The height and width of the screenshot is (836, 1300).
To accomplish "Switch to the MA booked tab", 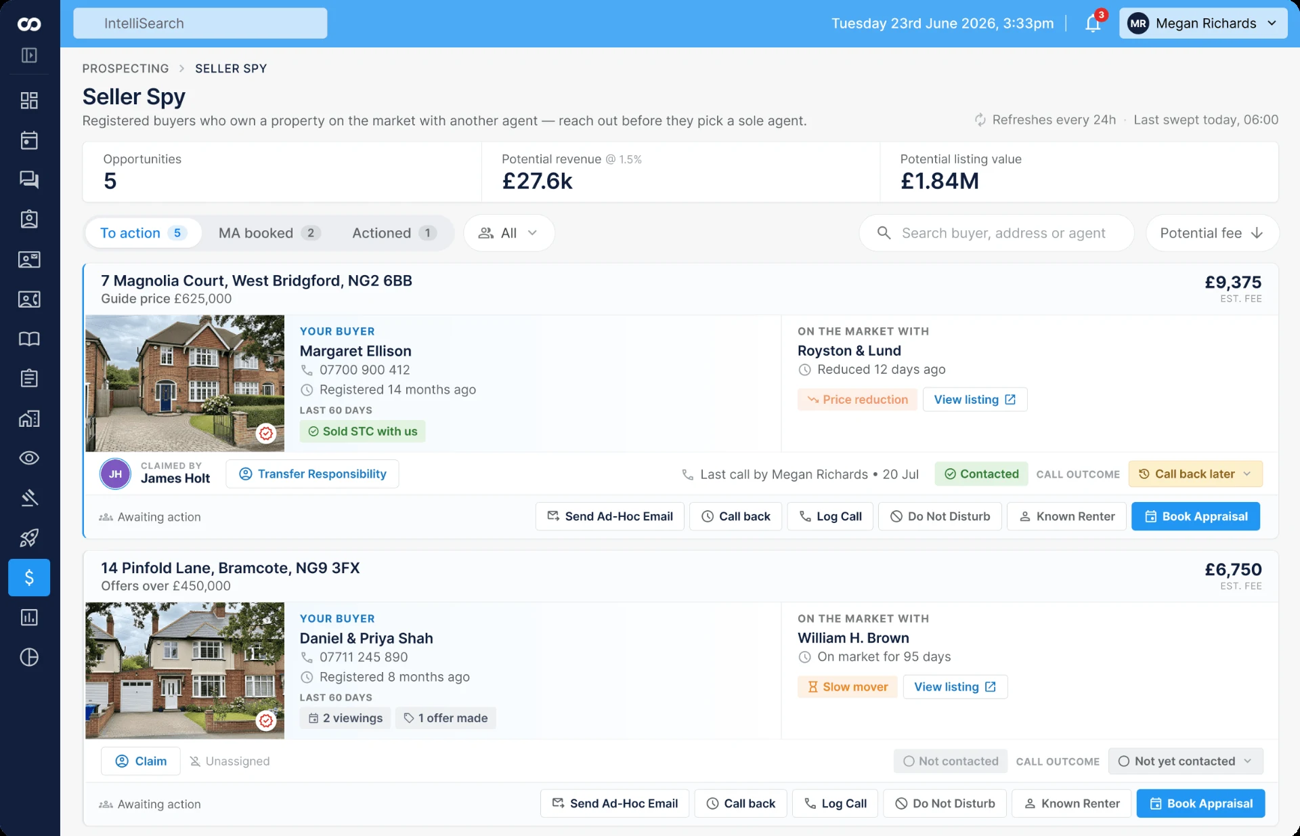I will click(269, 233).
